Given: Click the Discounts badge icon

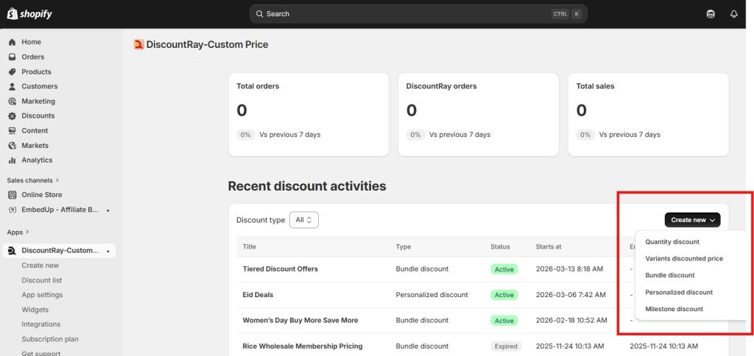Looking at the screenshot, I should coord(13,115).
